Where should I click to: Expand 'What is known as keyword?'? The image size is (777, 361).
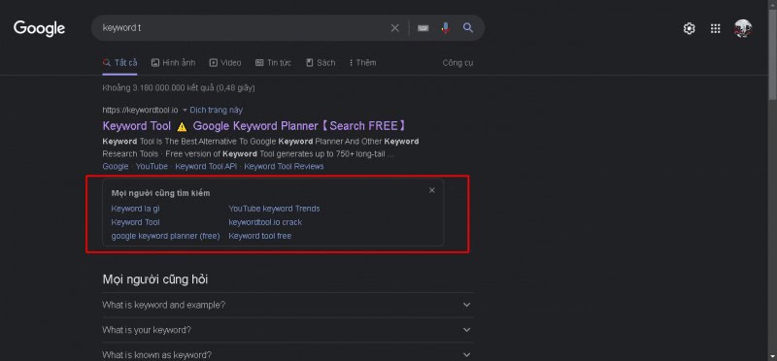tap(287, 354)
